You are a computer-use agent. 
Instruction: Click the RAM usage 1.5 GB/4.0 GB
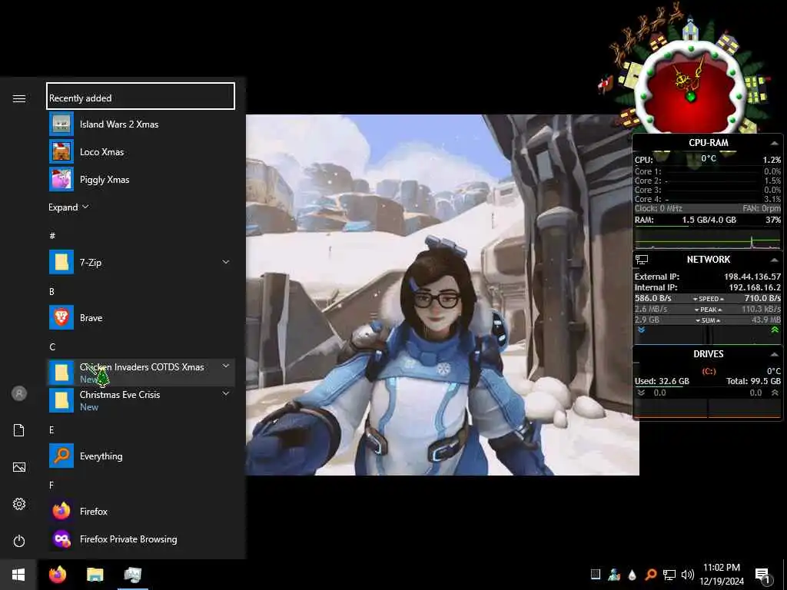(x=709, y=220)
